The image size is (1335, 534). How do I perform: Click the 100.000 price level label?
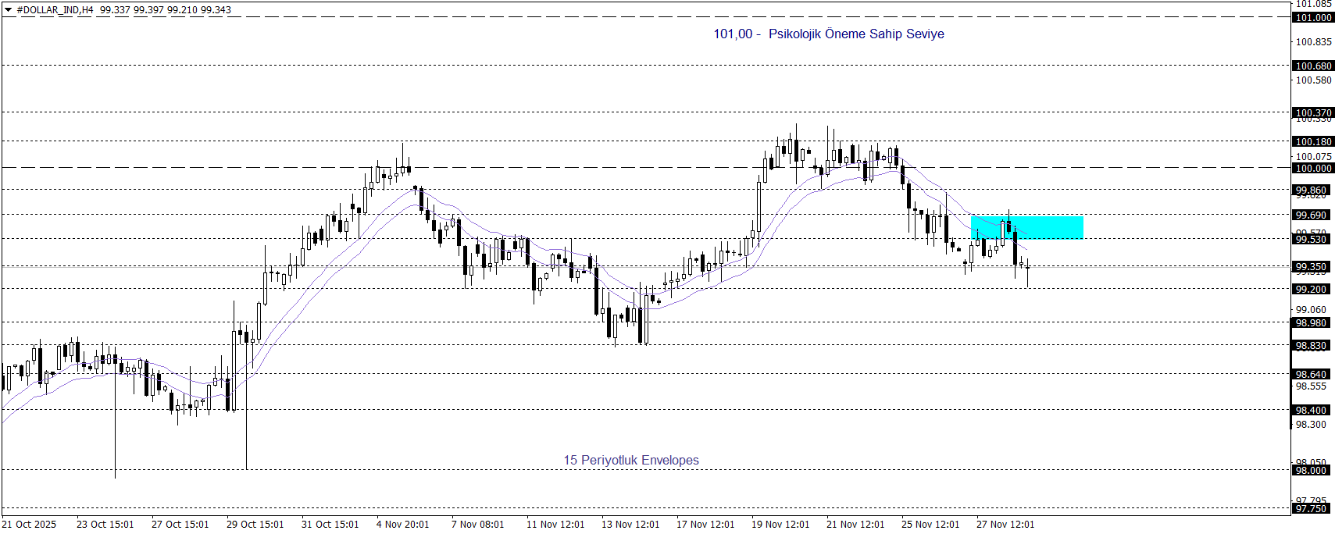pos(1313,168)
